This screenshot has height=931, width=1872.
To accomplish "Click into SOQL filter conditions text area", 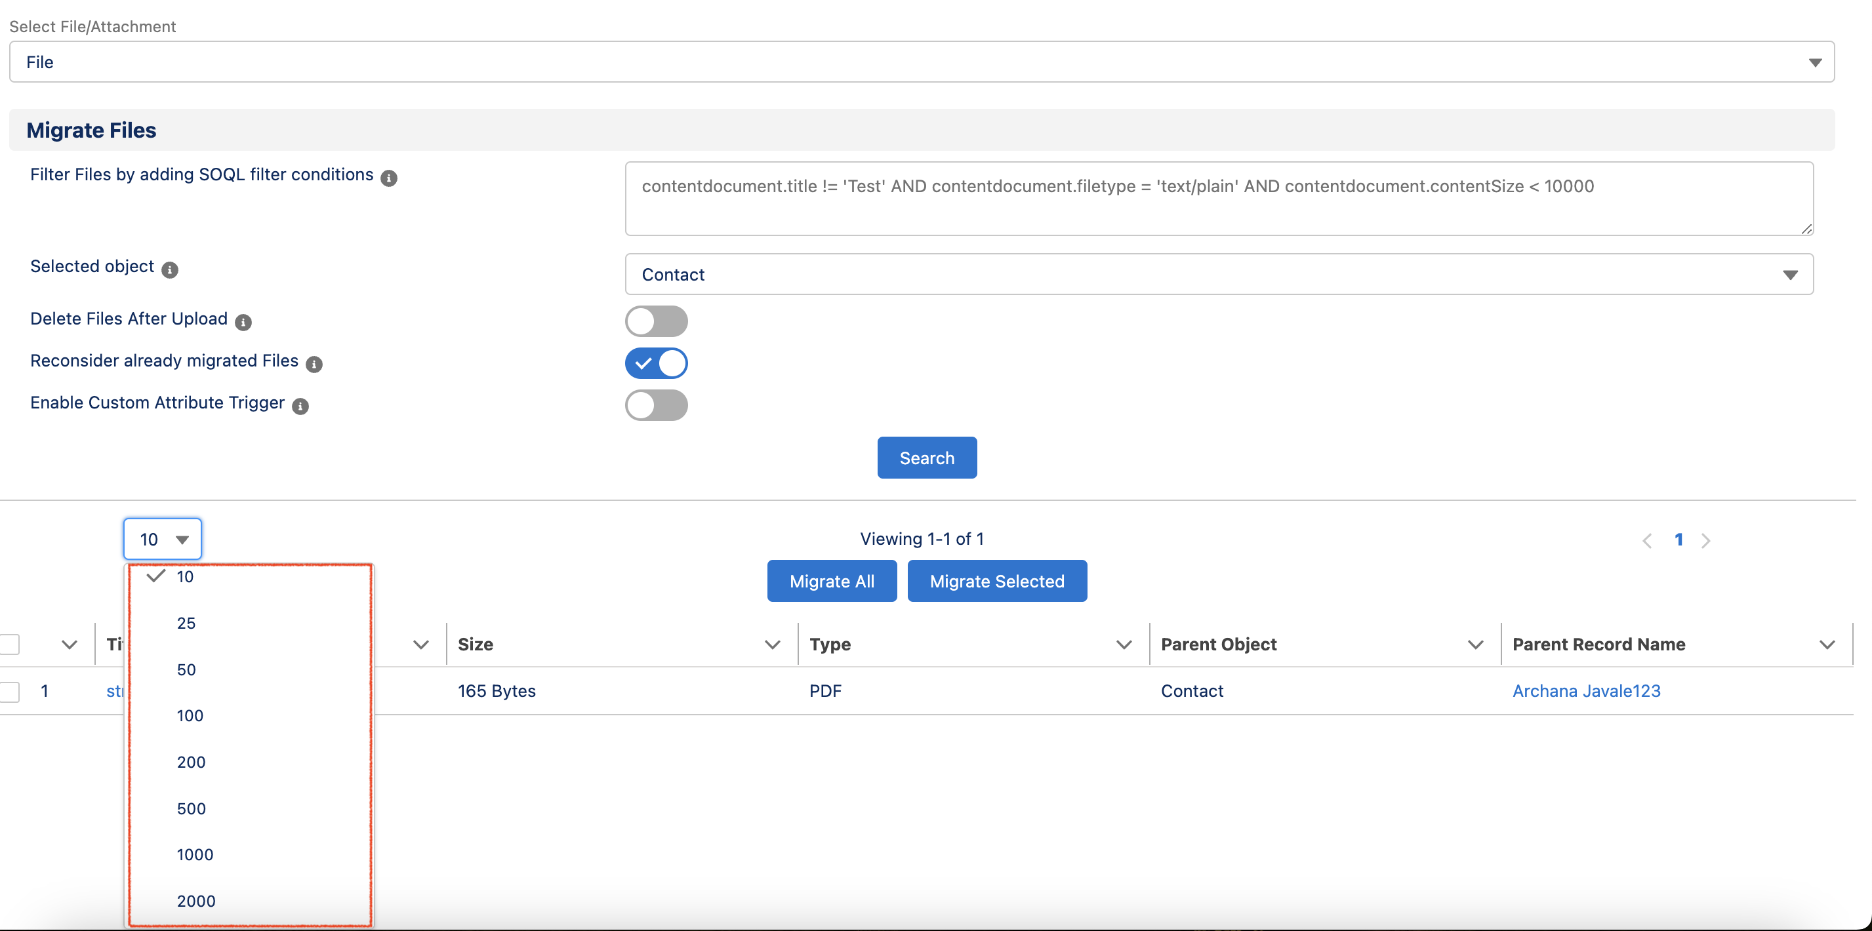I will click(1218, 198).
